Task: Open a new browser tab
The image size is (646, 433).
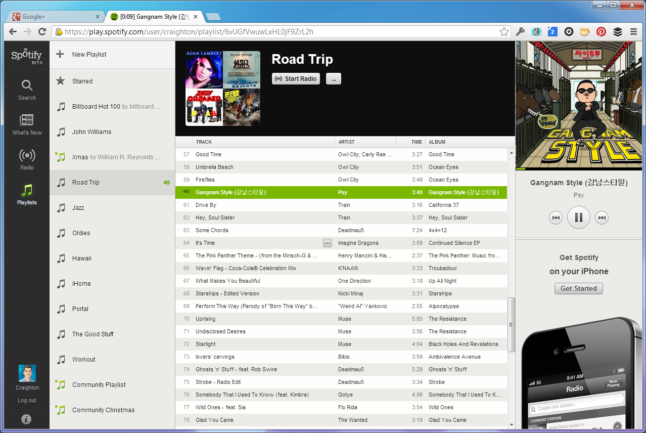Action: pos(213,17)
